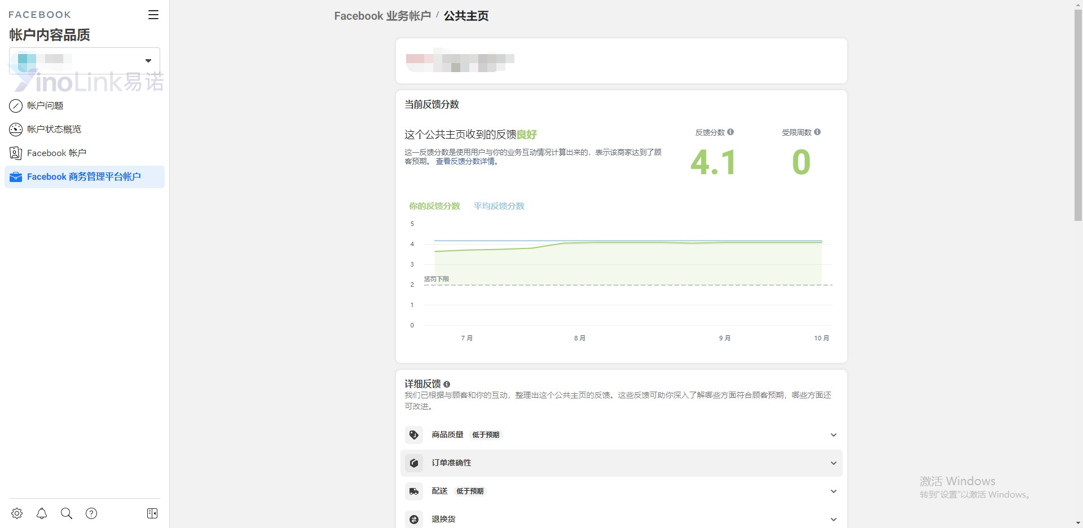Click the 惩罚下限 label on chart
Viewport: 1083px width, 528px height.
click(x=437, y=279)
